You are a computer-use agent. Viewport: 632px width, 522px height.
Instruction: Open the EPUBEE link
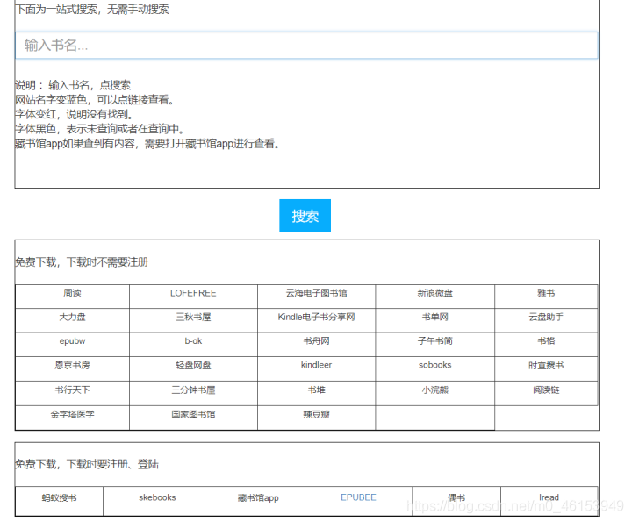358,497
